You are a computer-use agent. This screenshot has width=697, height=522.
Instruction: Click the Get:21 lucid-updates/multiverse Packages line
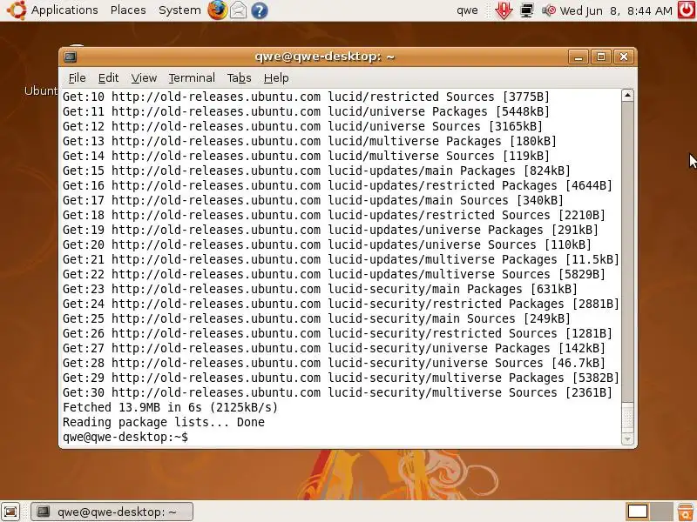[x=341, y=259]
